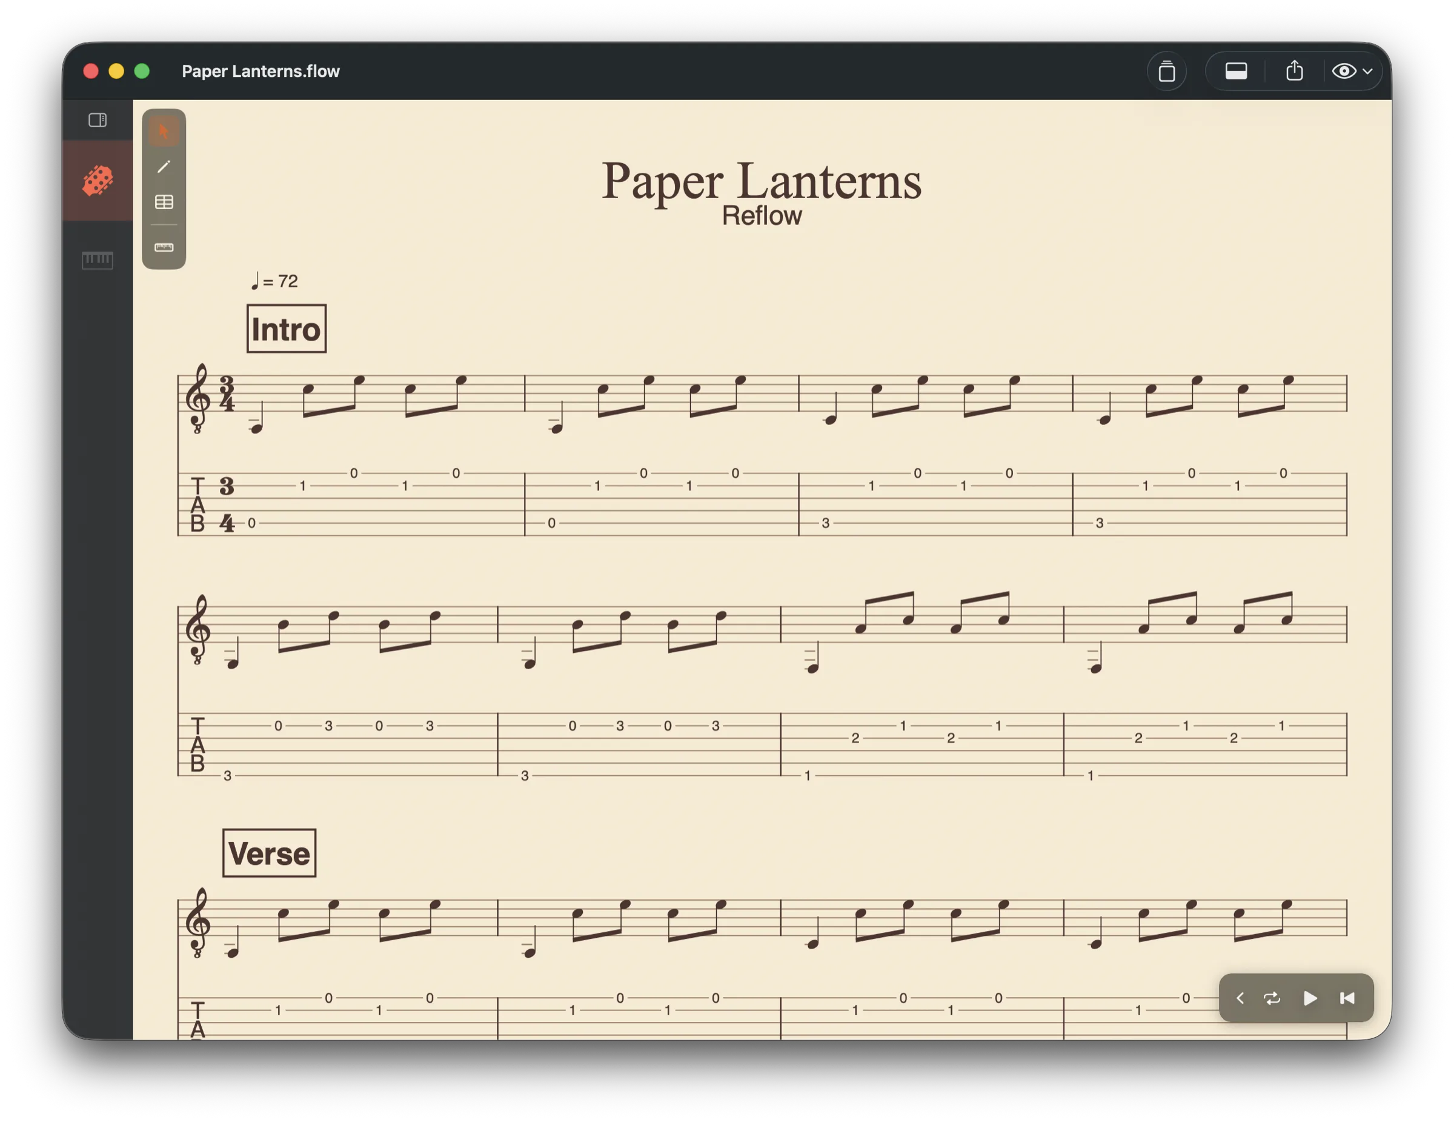Click the Intro section marker

pyautogui.click(x=287, y=329)
